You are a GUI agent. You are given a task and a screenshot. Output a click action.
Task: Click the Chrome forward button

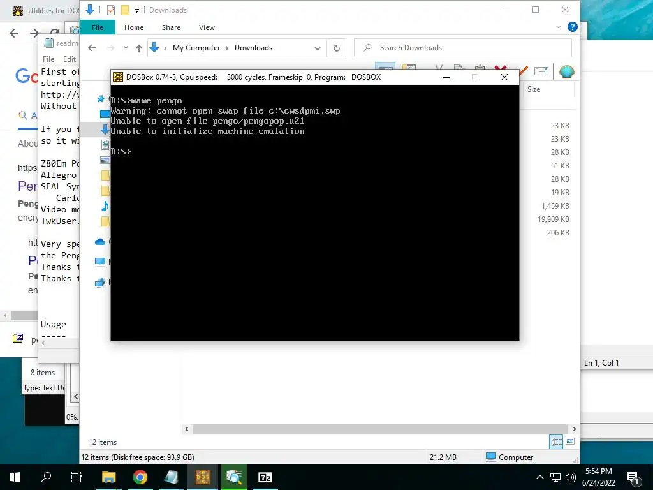click(x=34, y=33)
